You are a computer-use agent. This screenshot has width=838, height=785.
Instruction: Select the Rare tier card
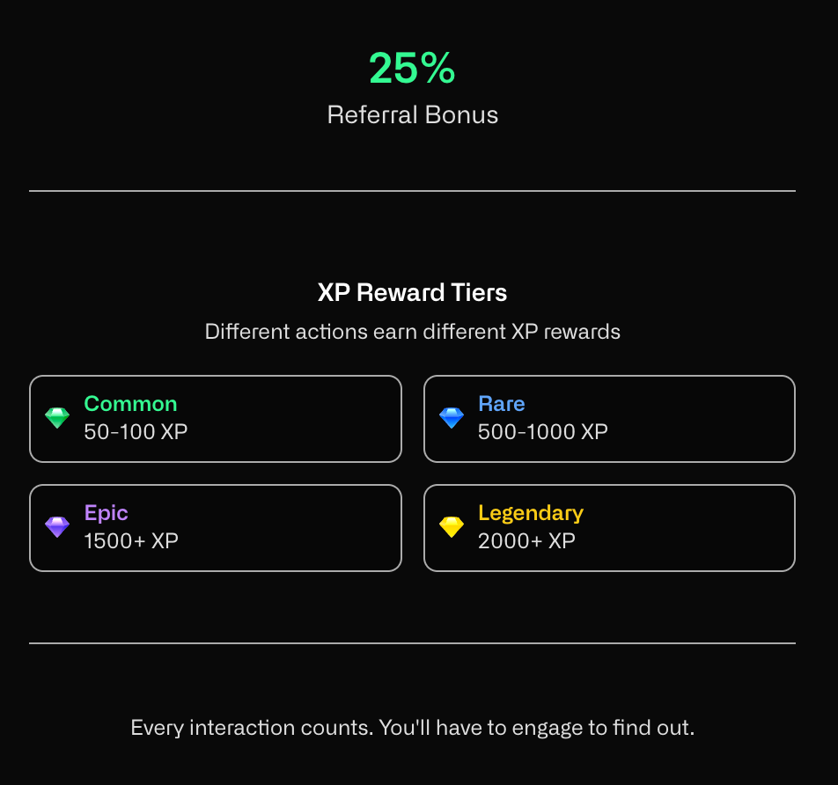(610, 419)
